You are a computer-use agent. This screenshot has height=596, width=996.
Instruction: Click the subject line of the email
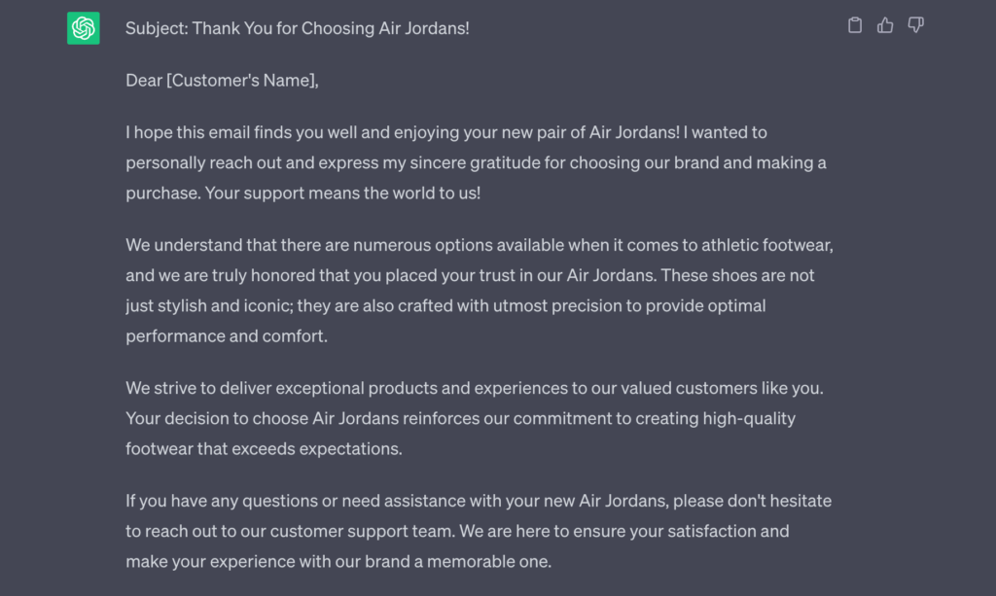coord(297,28)
